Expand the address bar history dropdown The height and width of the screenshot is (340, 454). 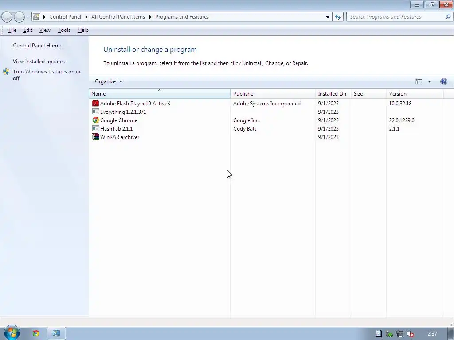[x=328, y=17]
